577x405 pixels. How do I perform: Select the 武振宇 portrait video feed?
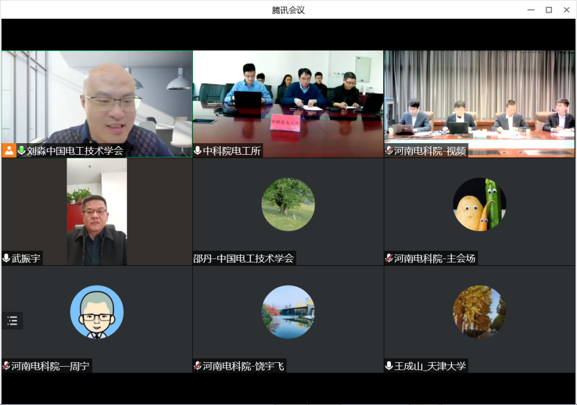click(x=97, y=211)
